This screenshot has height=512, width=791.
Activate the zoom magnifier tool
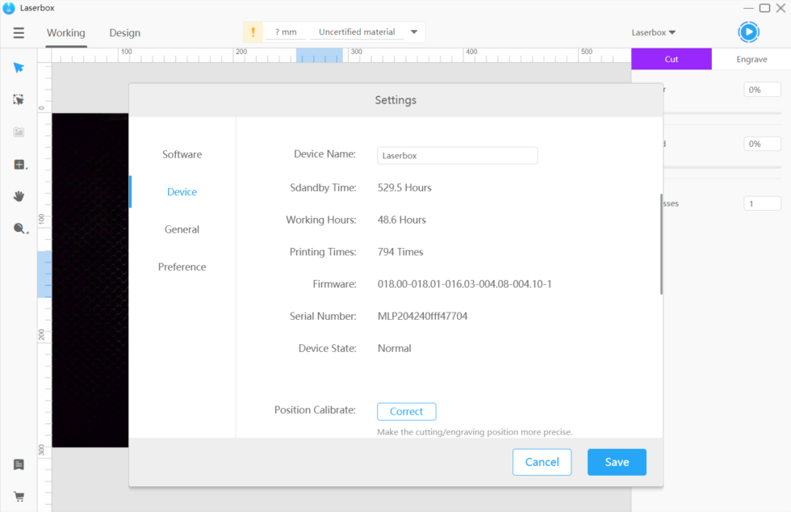19,229
